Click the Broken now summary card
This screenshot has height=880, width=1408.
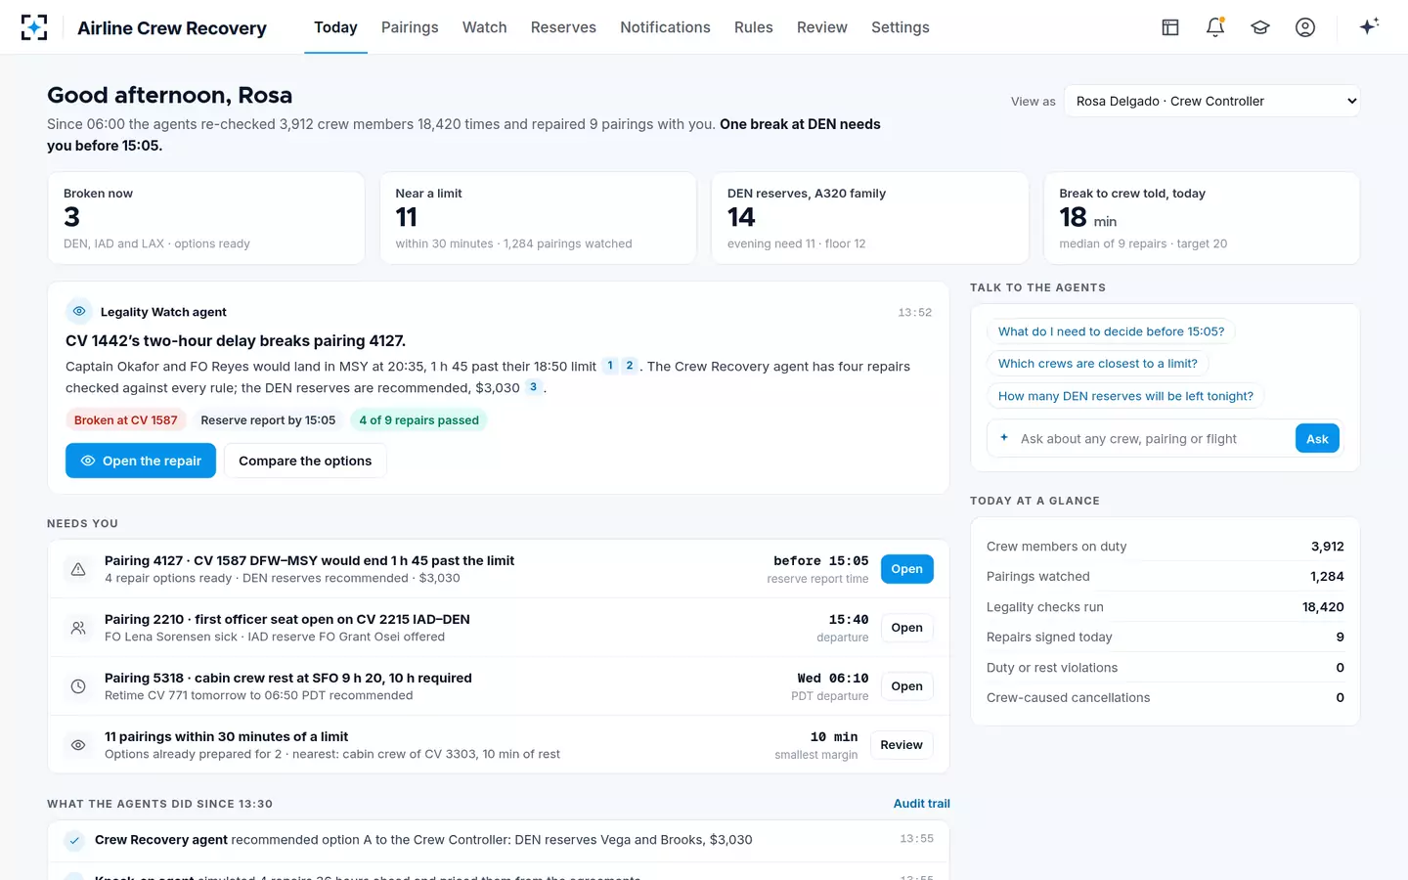point(206,218)
